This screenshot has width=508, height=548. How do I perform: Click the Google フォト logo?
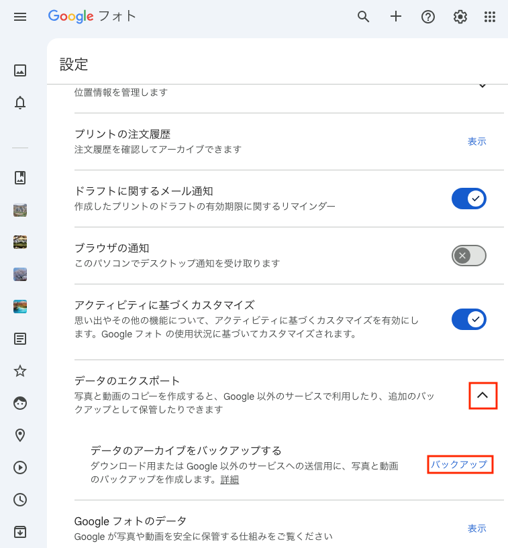tap(91, 16)
